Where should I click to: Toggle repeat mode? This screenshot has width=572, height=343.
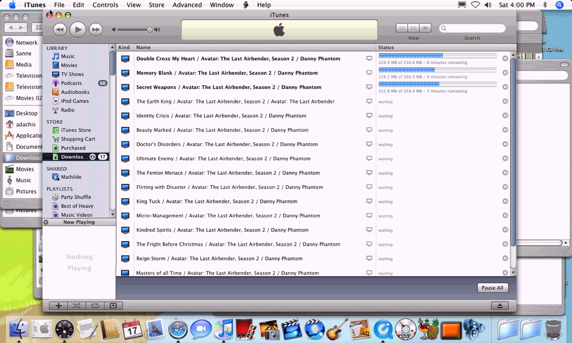click(95, 306)
